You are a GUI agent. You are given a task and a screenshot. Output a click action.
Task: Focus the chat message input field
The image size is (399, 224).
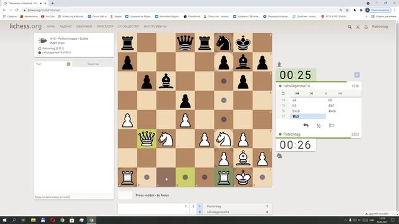(74, 197)
